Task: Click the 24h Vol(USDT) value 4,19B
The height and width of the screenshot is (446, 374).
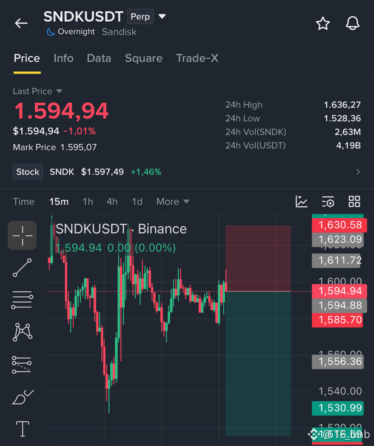Action: tap(348, 146)
